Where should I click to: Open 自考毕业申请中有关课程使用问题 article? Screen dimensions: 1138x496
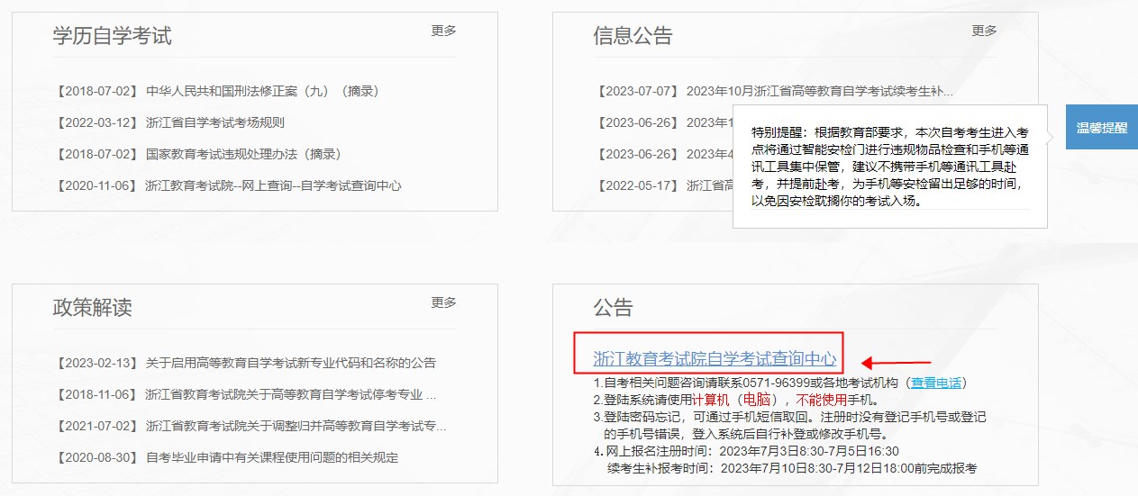[x=272, y=457]
